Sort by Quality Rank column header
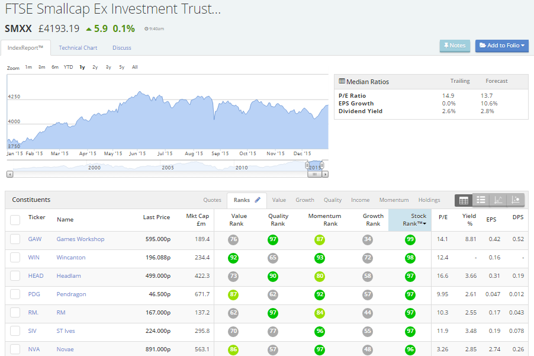The width and height of the screenshot is (534, 356). click(x=278, y=220)
